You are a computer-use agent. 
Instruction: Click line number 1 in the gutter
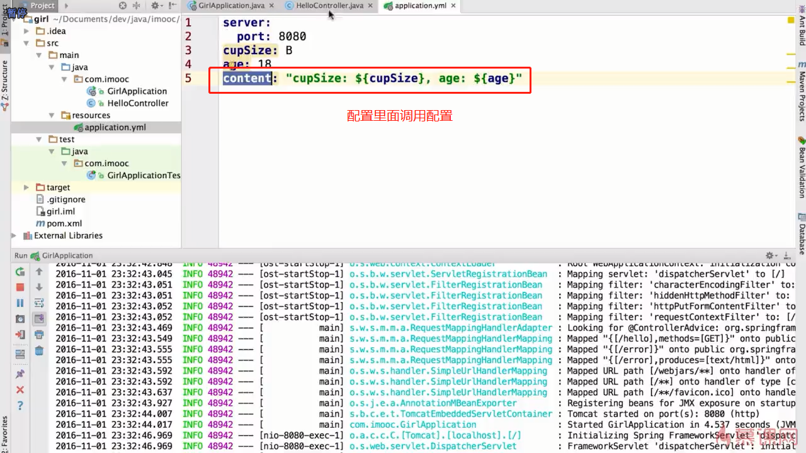188,23
